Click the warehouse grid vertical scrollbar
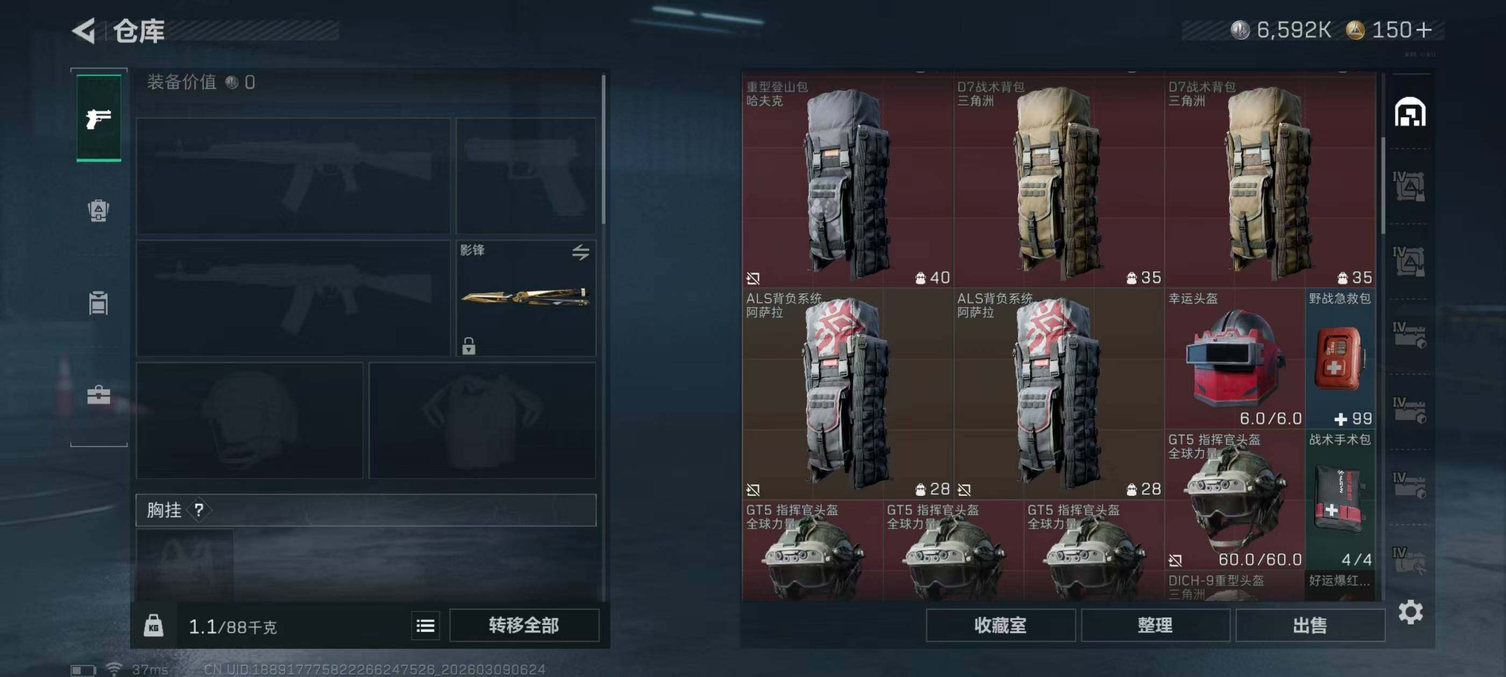The height and width of the screenshot is (677, 1506). [1383, 186]
